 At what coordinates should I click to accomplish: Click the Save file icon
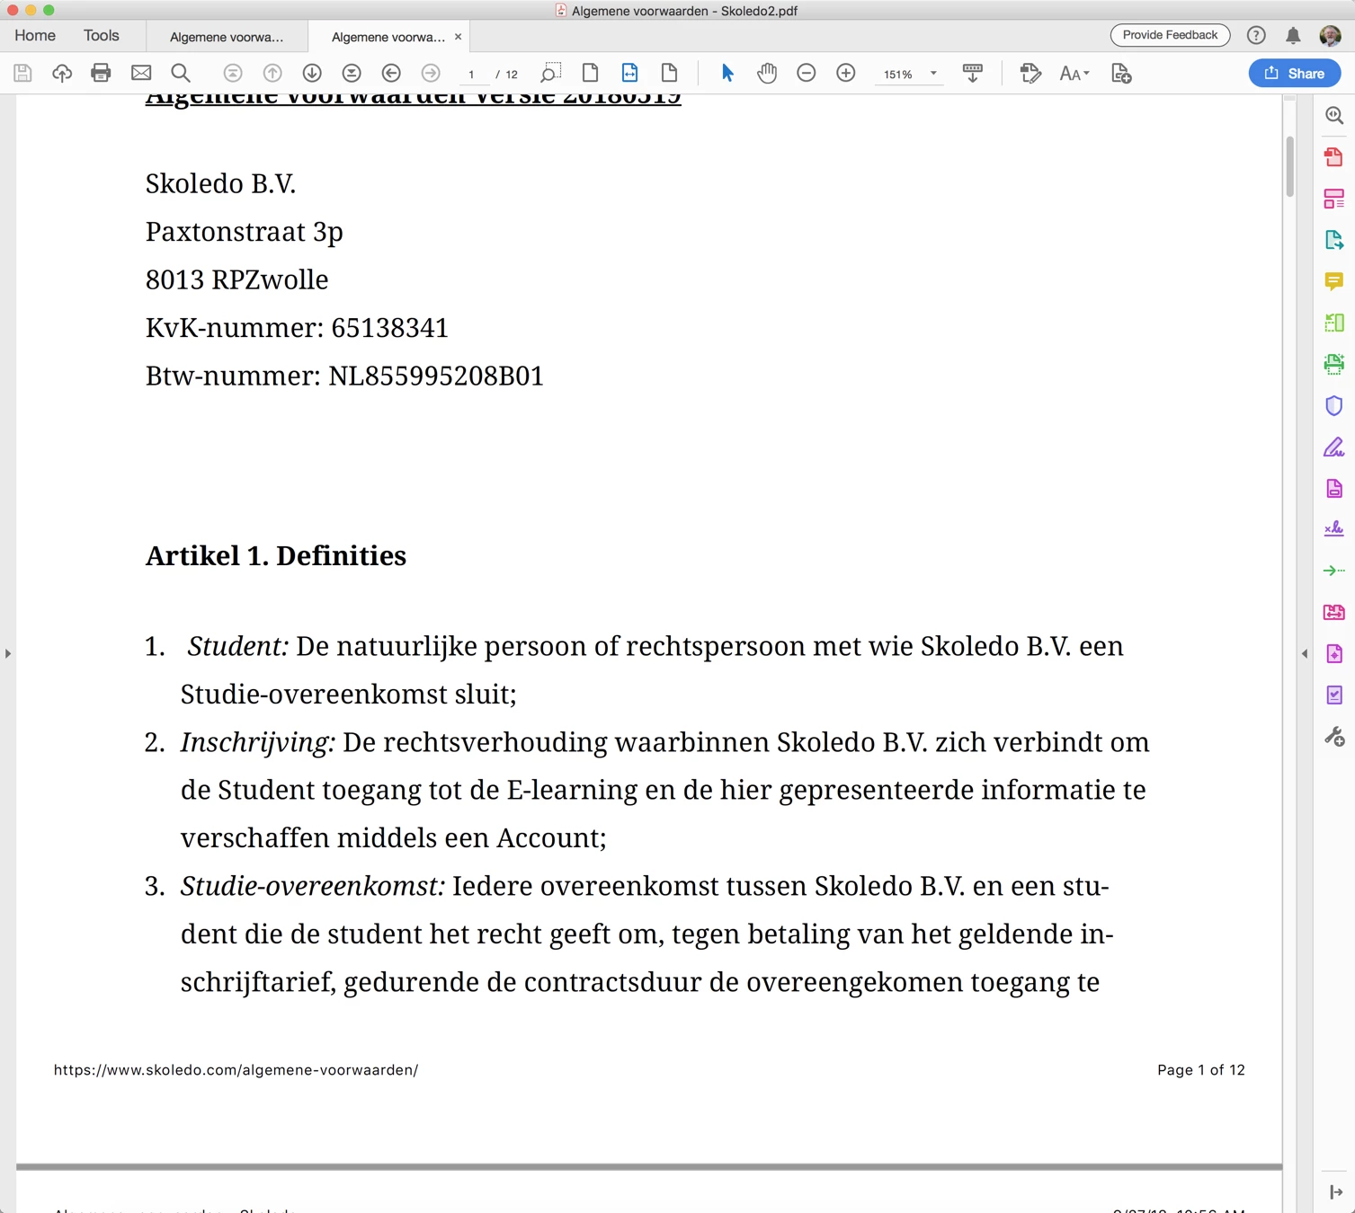pyautogui.click(x=22, y=73)
